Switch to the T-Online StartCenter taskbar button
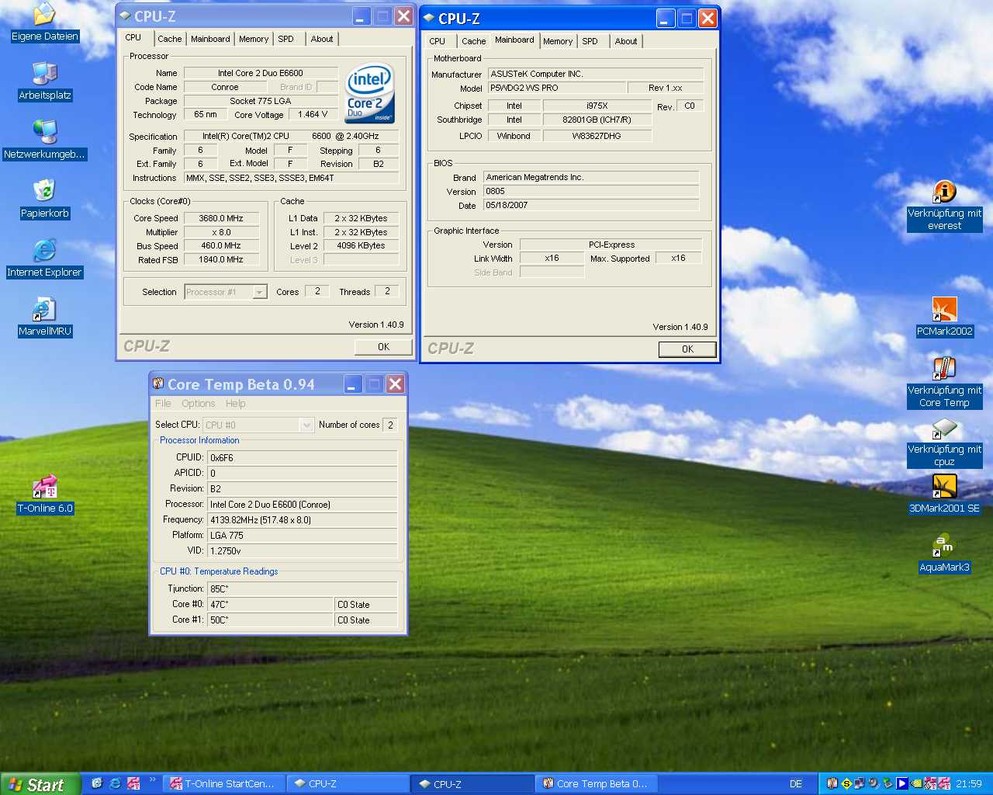Screen dimensions: 993x795 tap(223, 784)
